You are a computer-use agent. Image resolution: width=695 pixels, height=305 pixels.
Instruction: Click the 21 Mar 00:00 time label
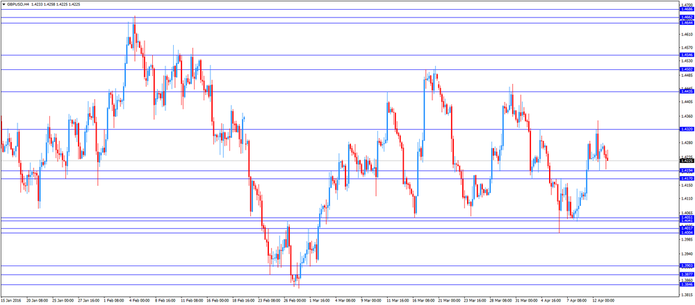click(x=448, y=300)
